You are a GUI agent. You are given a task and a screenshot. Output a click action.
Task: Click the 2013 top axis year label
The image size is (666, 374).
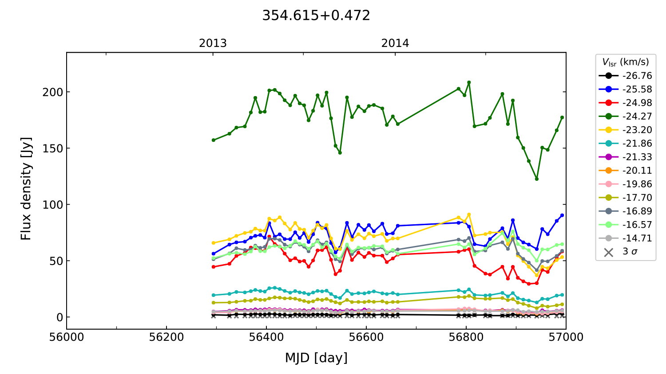tap(213, 43)
